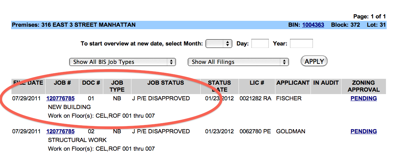Click the Year input field
Screen dimensions: 403x159
point(301,44)
